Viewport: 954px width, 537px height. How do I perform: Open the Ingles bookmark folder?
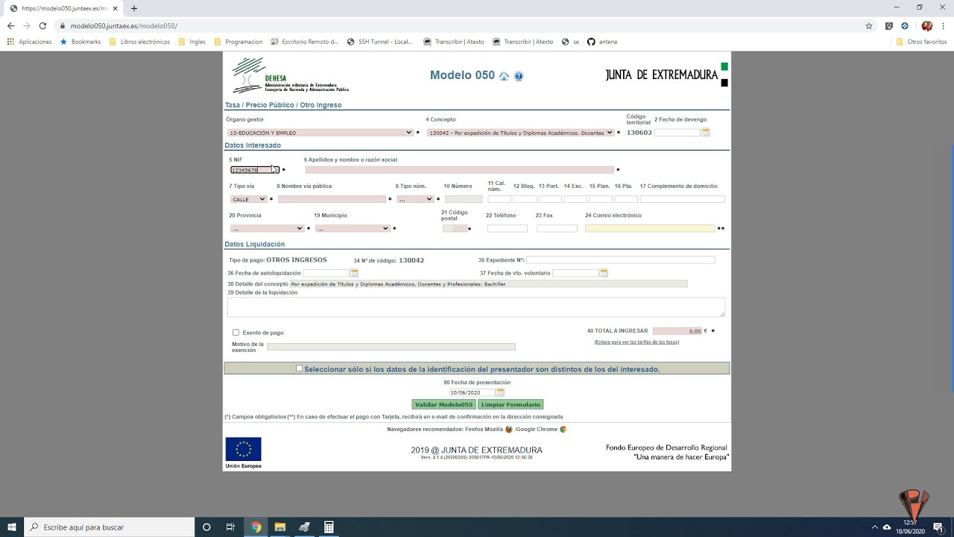pos(192,42)
